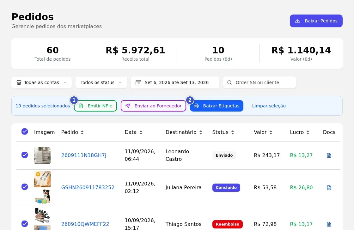Click recipient name Thiago Santos
The image size is (354, 230).
(183, 224)
